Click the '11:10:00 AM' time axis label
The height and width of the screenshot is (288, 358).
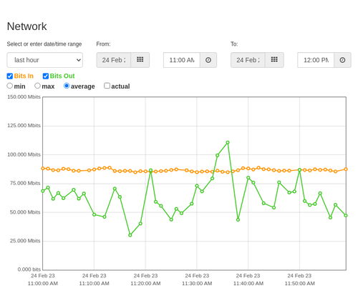pyautogui.click(x=94, y=284)
